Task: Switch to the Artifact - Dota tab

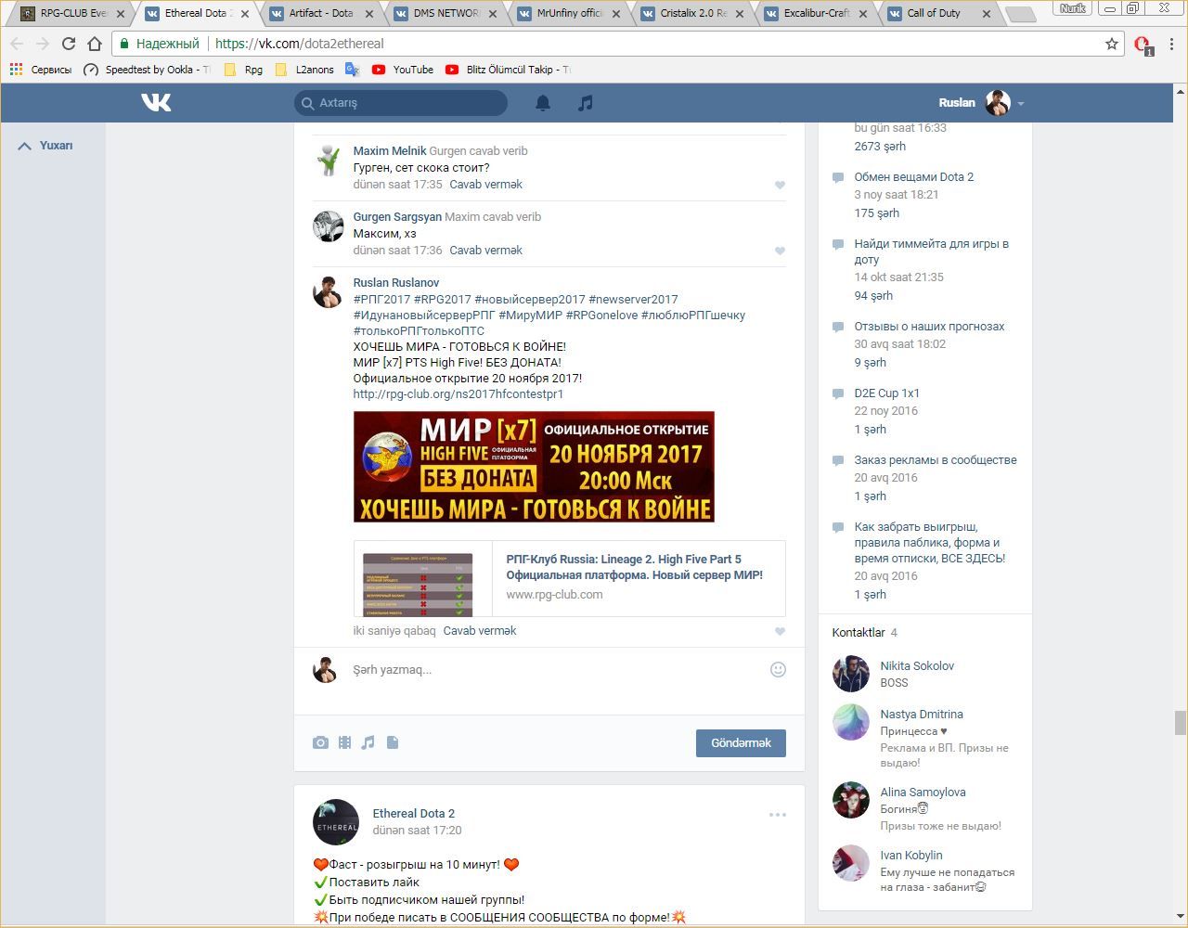Action: pos(321,14)
